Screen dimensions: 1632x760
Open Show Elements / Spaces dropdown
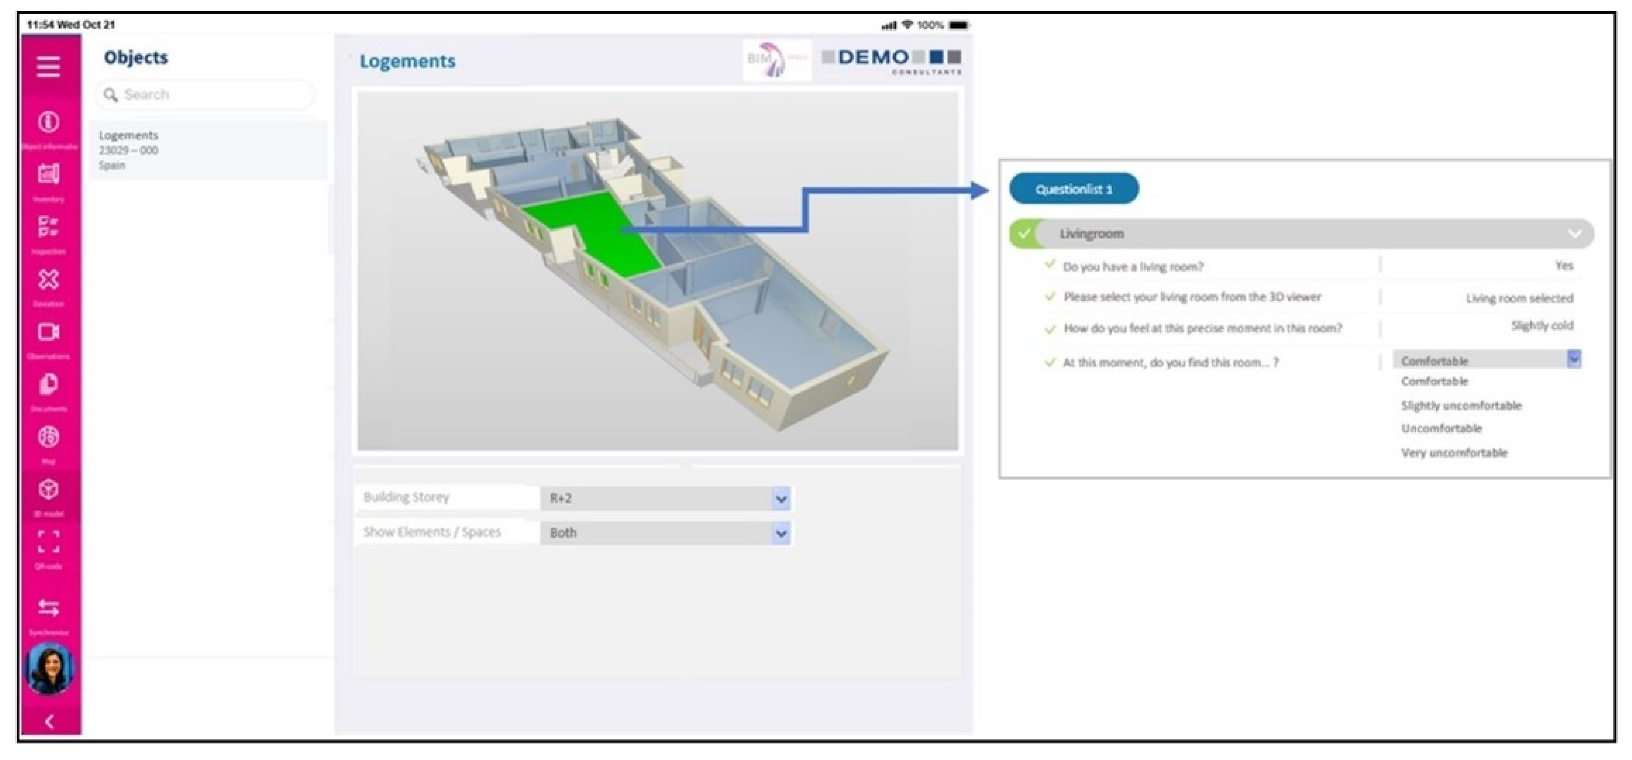781,534
